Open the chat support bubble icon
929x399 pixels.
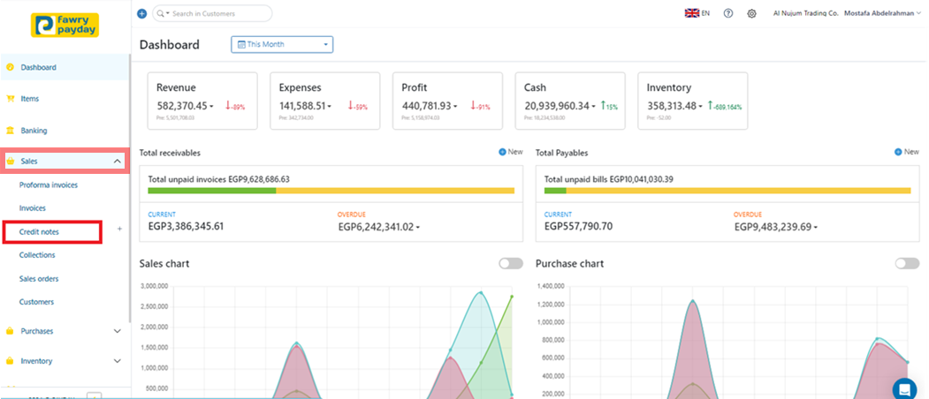pyautogui.click(x=904, y=388)
